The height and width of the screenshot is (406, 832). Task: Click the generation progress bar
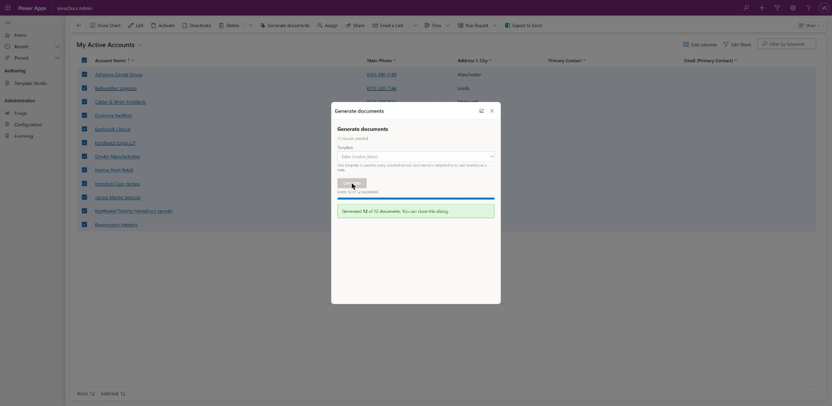click(416, 198)
